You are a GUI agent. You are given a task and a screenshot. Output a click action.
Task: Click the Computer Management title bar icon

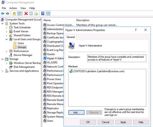[3, 2]
